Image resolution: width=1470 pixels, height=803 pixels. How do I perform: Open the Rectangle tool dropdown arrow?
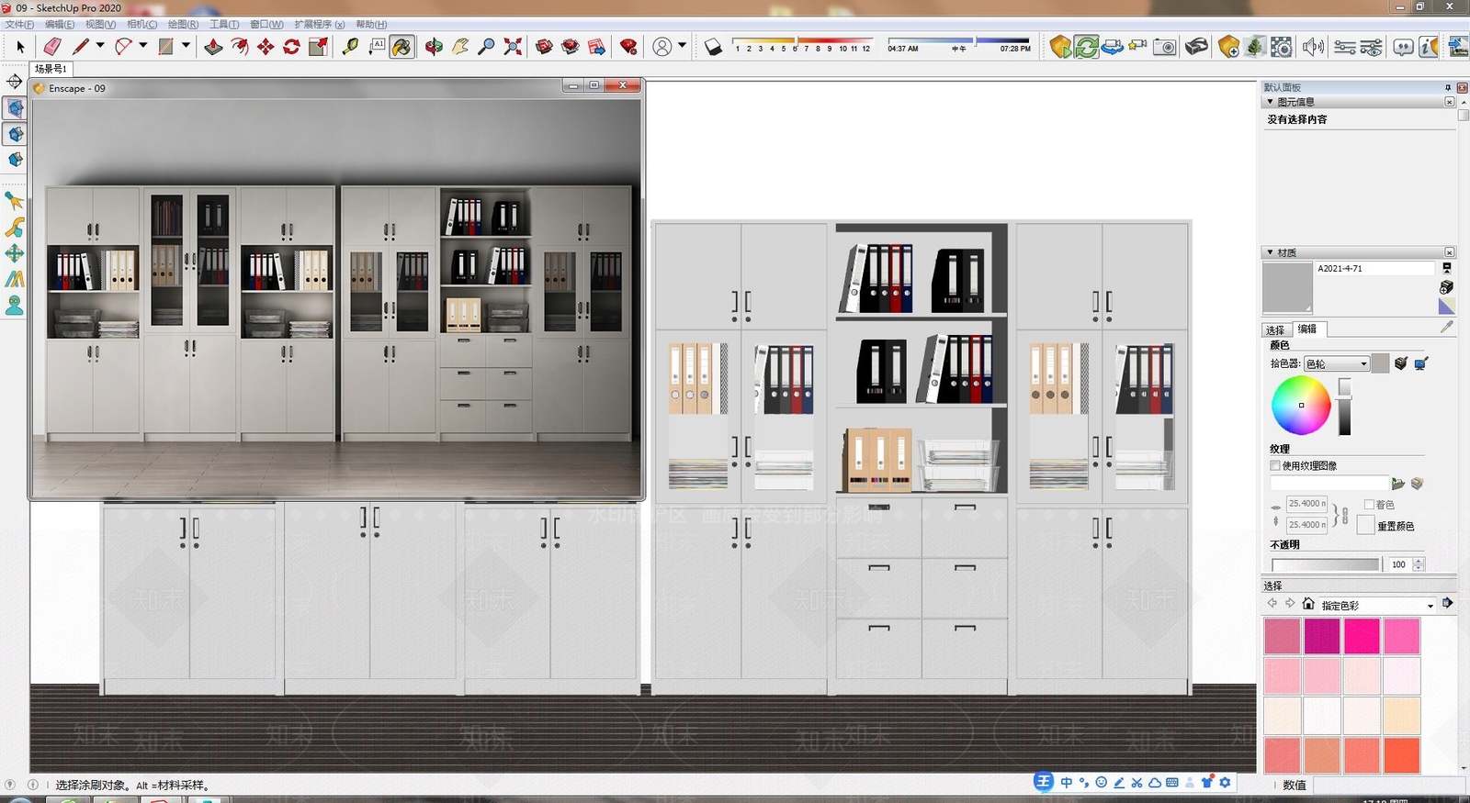pos(186,46)
